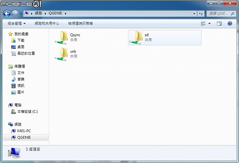Viewport: 239px width, 163px height.
Task: Select the sd shared folder icon
Action: [x=136, y=38]
